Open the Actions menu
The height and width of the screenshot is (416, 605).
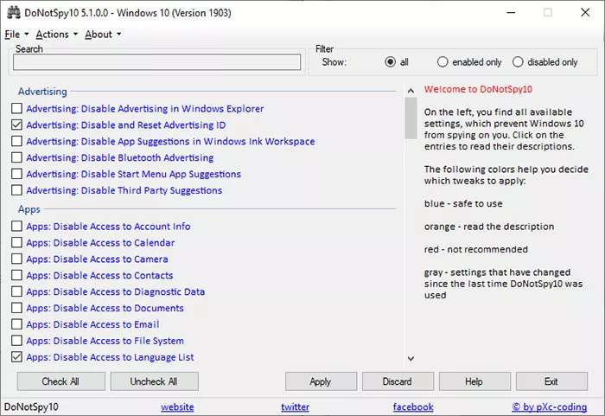57,35
